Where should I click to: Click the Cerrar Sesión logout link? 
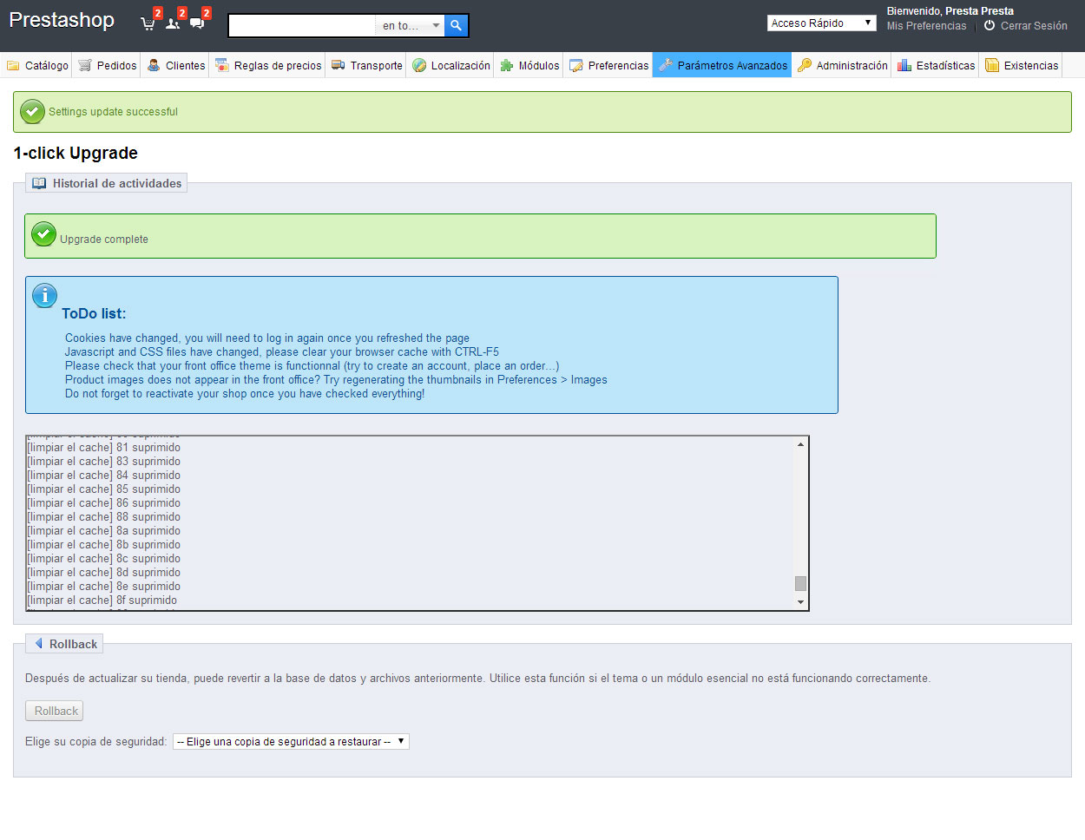pyautogui.click(x=1025, y=26)
